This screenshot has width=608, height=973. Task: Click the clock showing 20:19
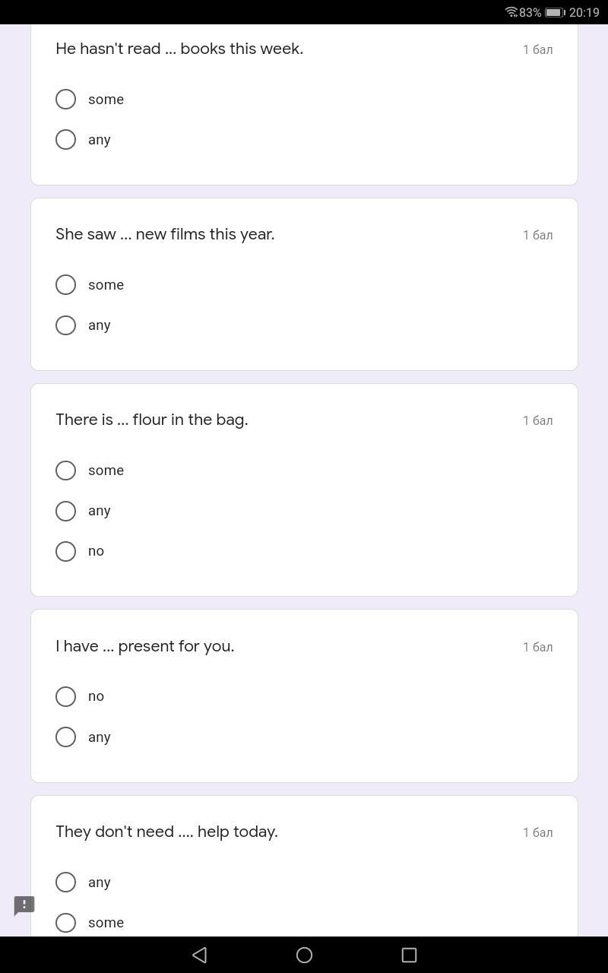[x=584, y=12]
